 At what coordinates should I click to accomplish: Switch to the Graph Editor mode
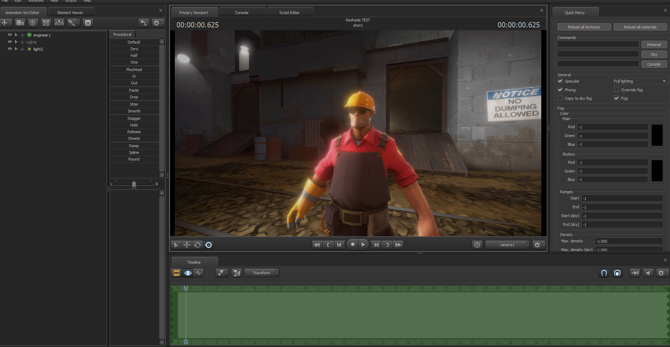199,273
